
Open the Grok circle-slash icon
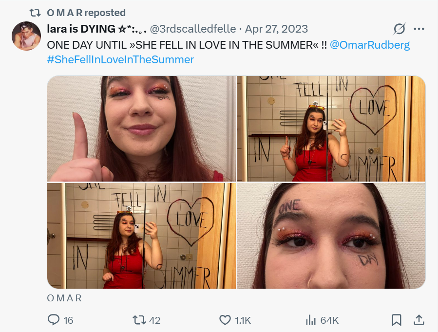[x=399, y=29]
